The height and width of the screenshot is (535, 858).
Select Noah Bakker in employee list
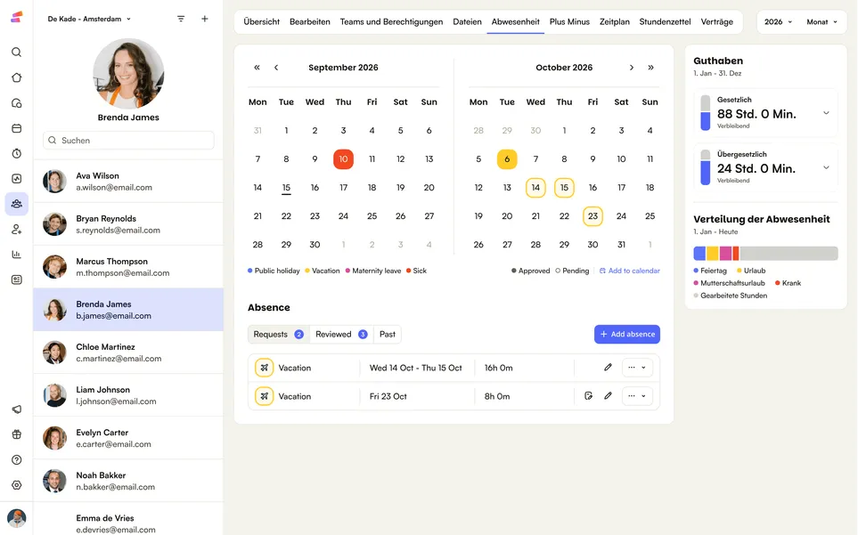coord(128,481)
